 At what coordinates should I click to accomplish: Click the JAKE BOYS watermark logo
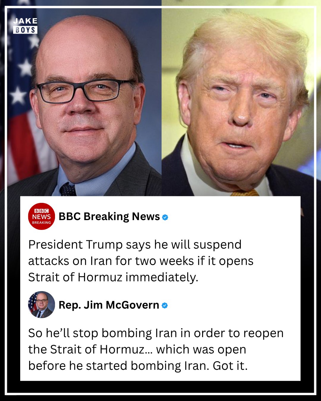25,26
